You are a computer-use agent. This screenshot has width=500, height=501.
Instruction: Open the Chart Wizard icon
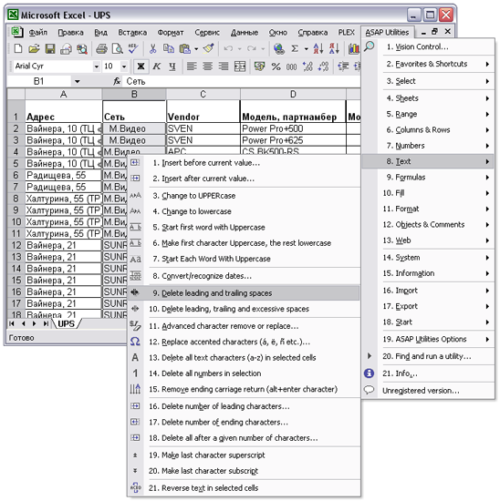pyautogui.click(x=354, y=49)
